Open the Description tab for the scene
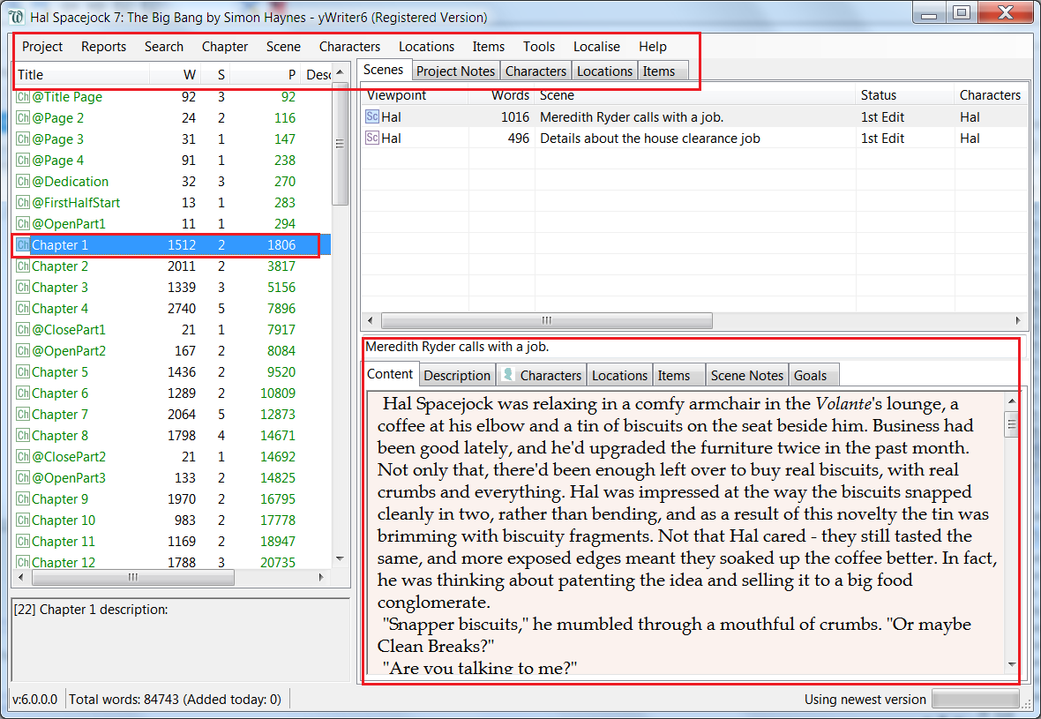Image resolution: width=1041 pixels, height=719 pixels. click(457, 375)
